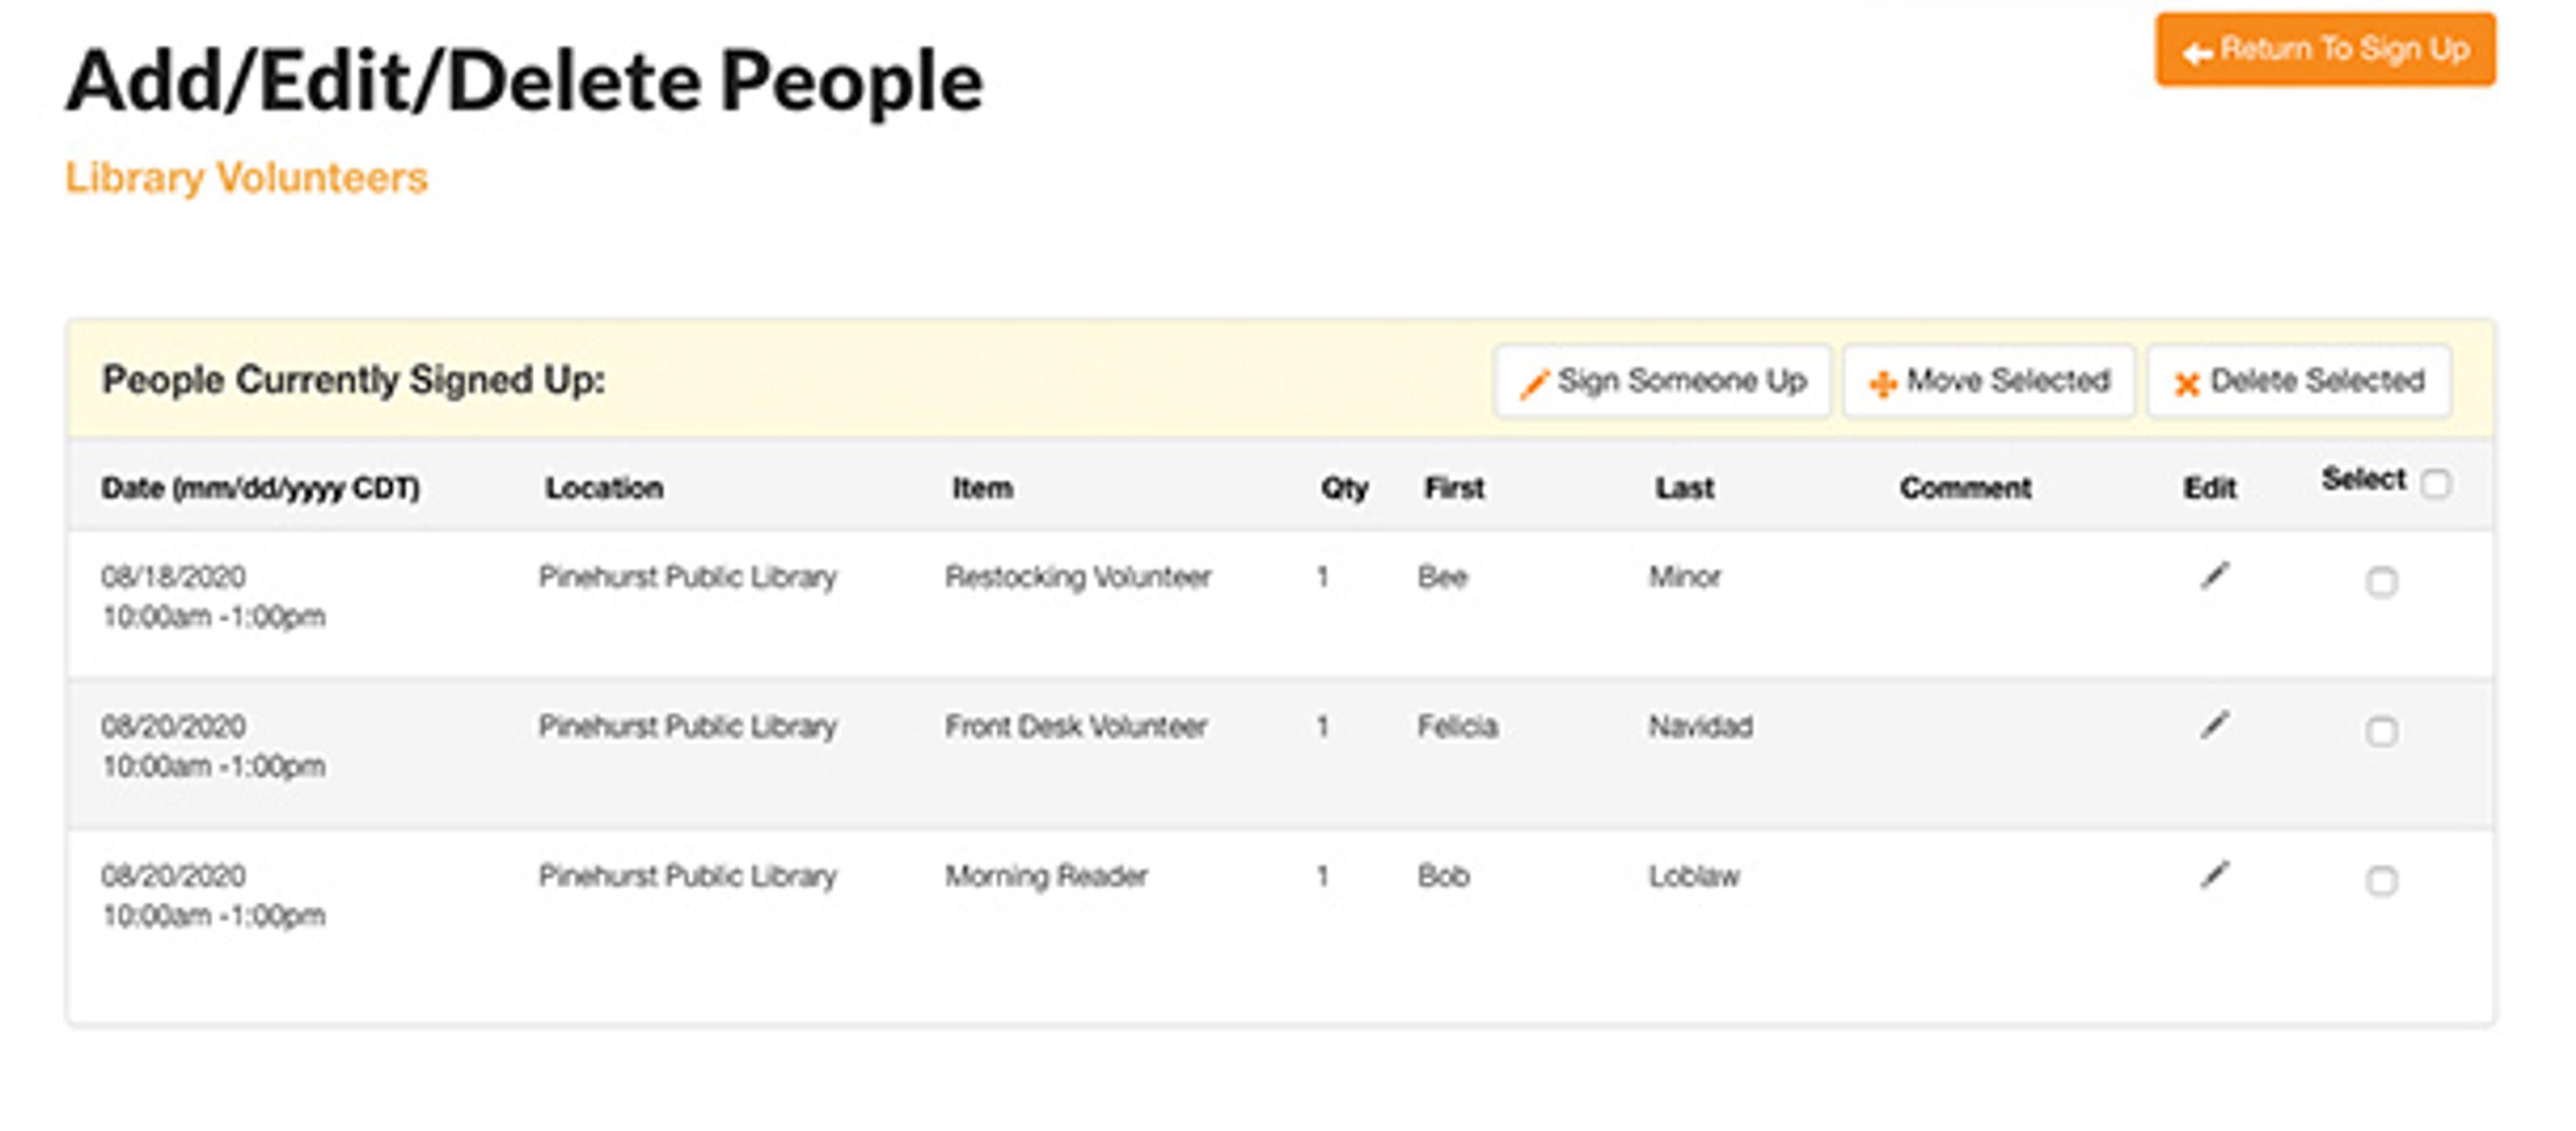
Task: Click edit pencil for Bee Minor
Action: point(2214,577)
